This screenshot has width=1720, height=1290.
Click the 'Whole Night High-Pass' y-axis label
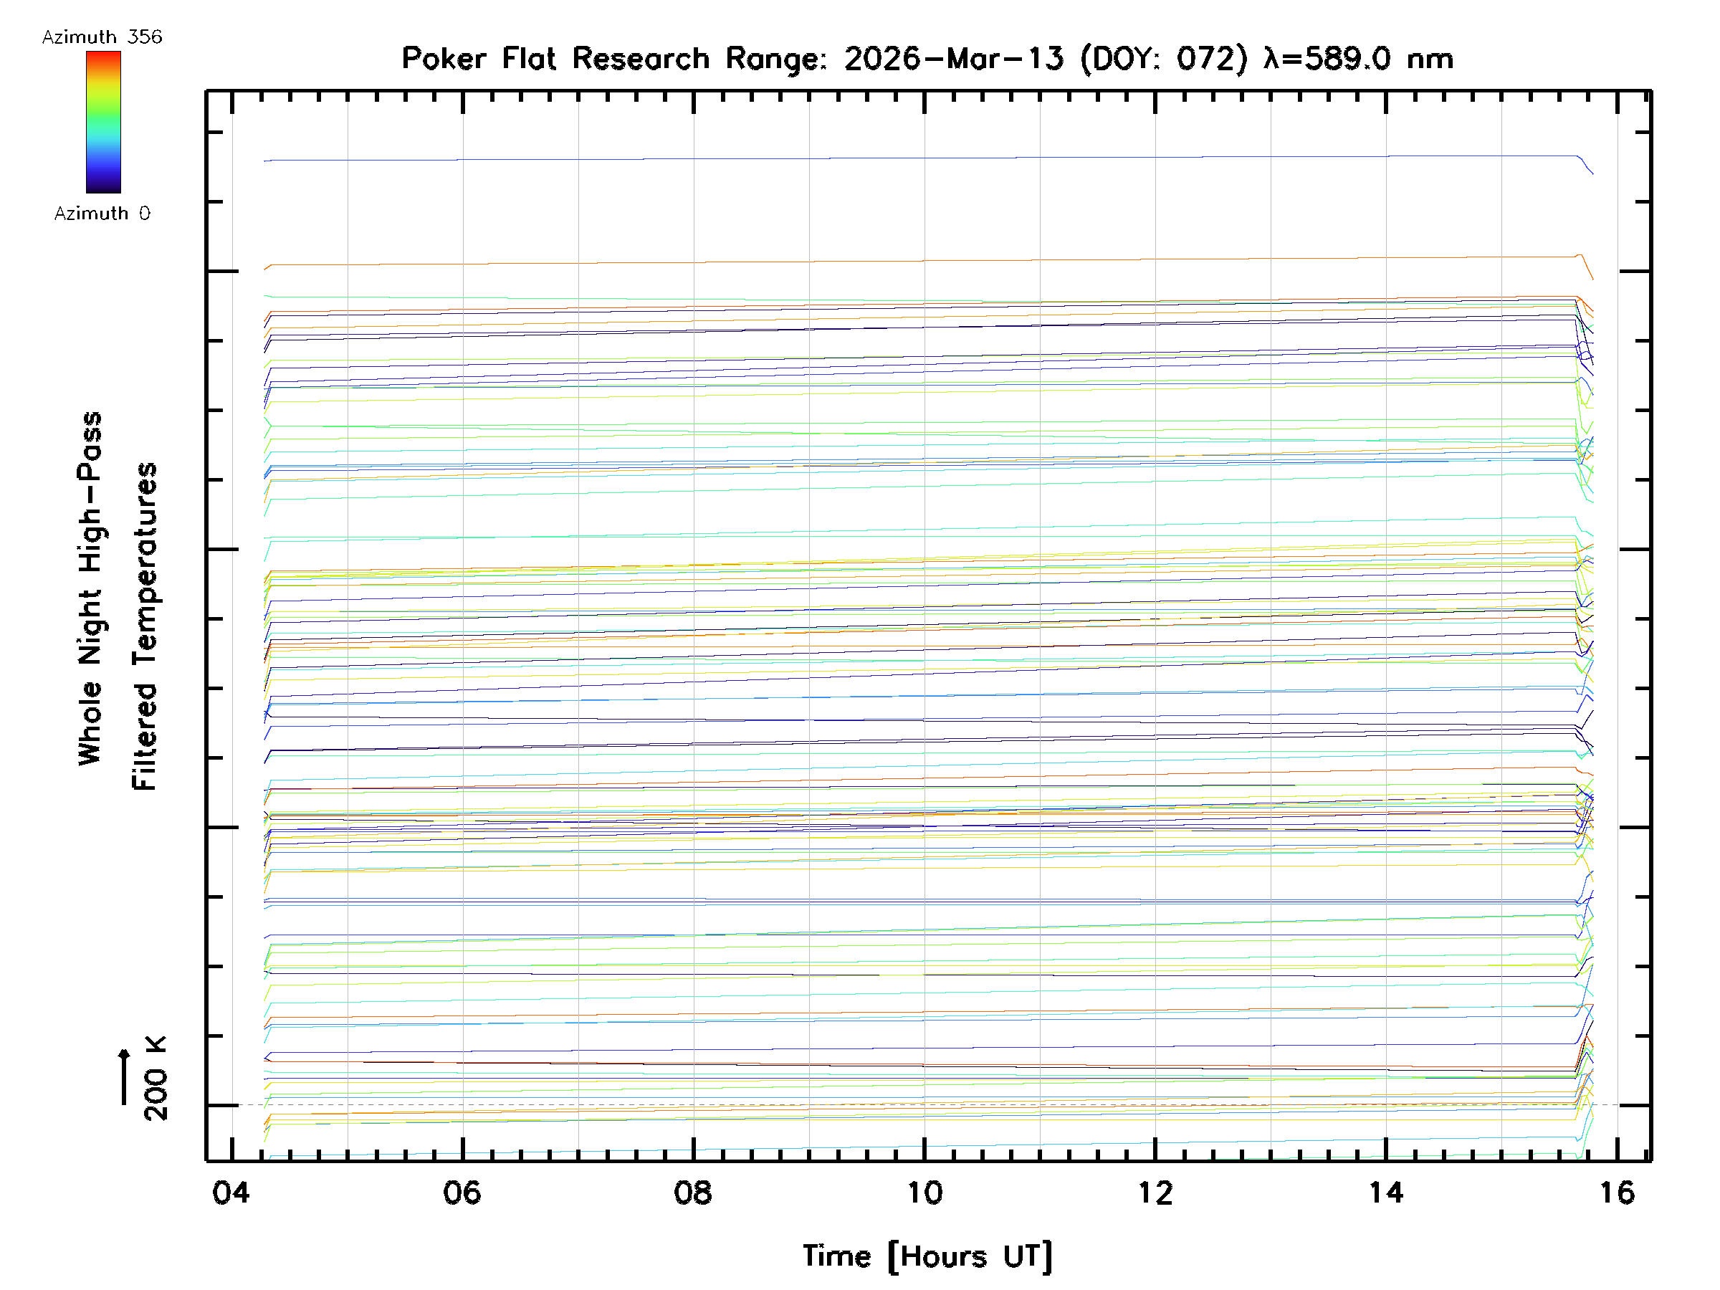click(x=90, y=588)
